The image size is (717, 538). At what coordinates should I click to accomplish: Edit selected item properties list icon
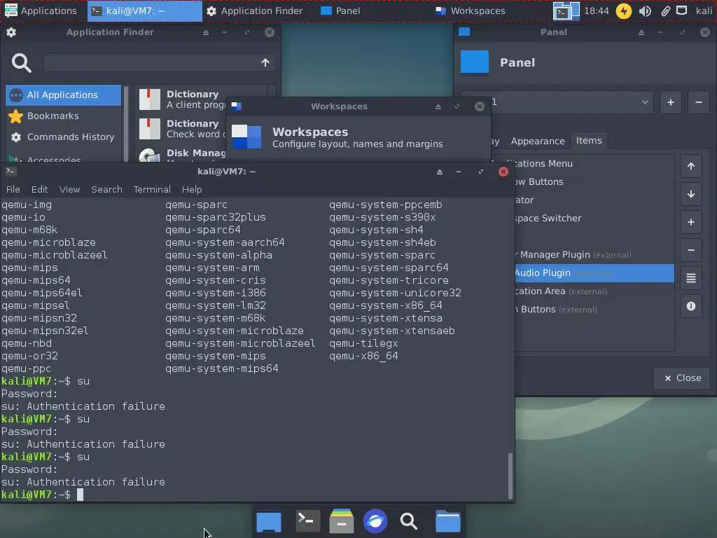691,277
